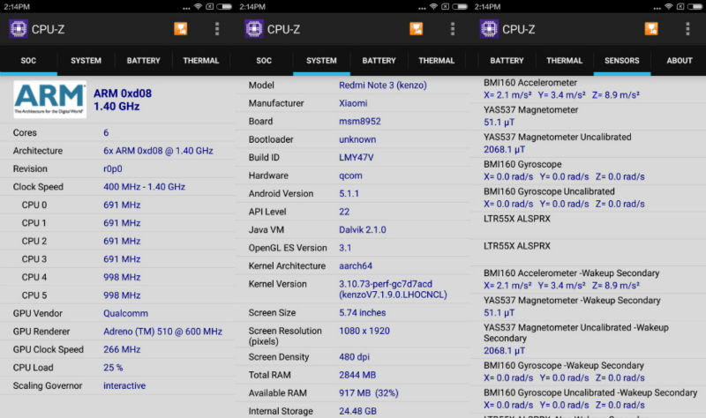Tap the 'YAS537 Magnetometer Uncalibrated' entry
The height and width of the screenshot is (418, 706).
[x=588, y=143]
